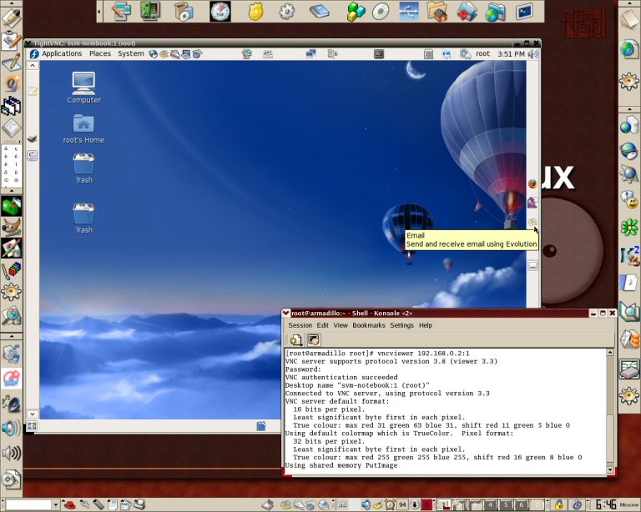Click the "VNC authentication succeeded" line in Konsole
641x512 pixels.
(x=341, y=377)
